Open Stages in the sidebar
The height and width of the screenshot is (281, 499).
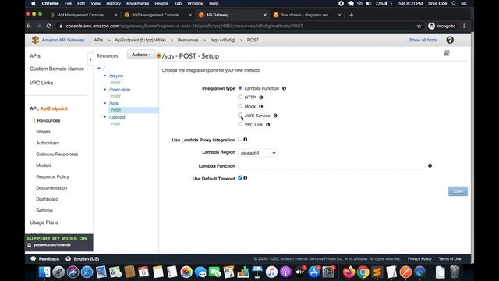pos(44,132)
